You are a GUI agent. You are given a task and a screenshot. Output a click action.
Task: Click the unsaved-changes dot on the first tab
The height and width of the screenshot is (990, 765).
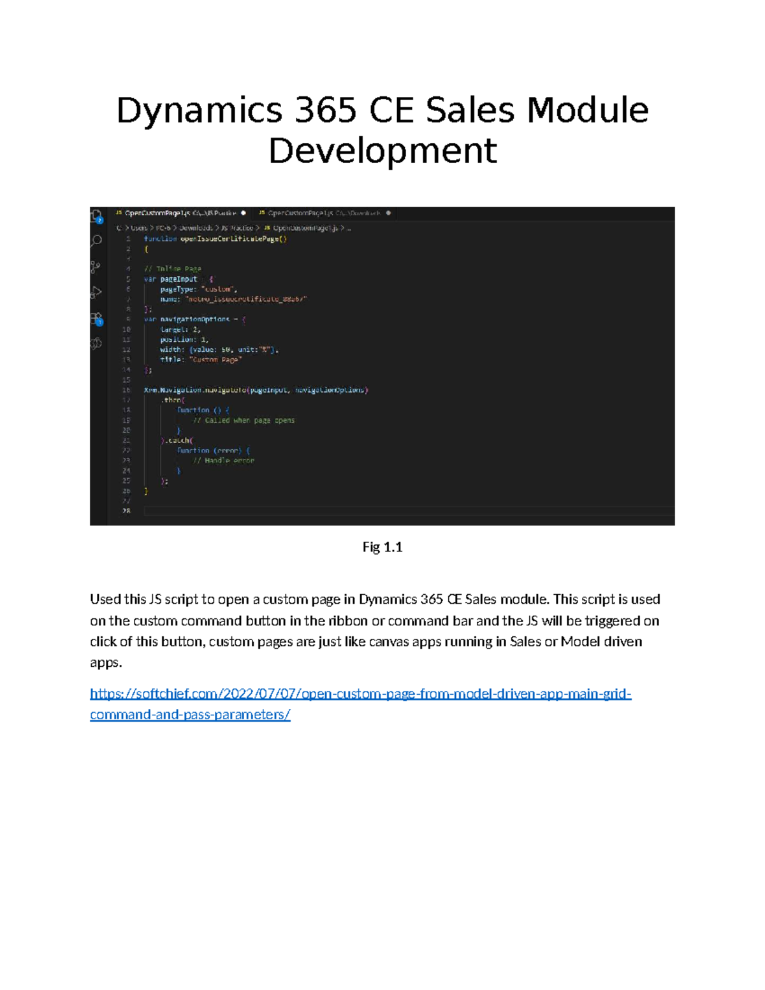click(x=243, y=213)
